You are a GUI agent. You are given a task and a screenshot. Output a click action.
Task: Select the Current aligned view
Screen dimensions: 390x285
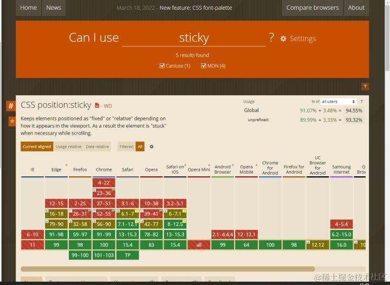37,147
